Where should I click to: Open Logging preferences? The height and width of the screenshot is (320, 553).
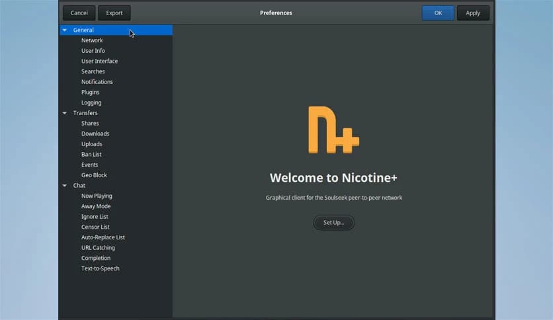(x=116, y=102)
